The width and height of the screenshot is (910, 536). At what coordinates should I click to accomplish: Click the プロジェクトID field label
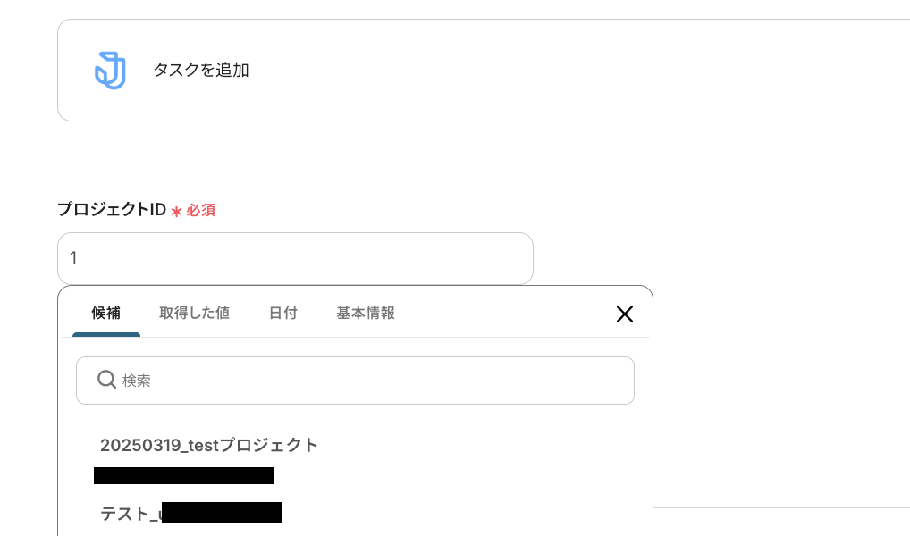[112, 209]
